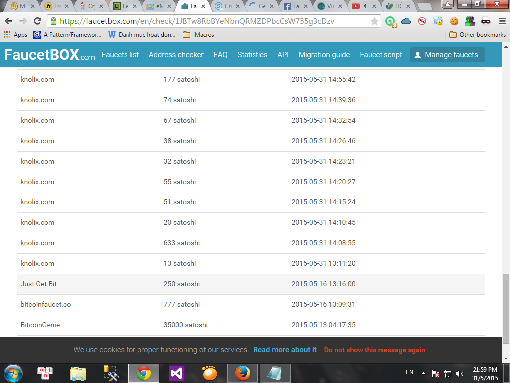Open the hammer tools taskbar icon

click(111, 373)
